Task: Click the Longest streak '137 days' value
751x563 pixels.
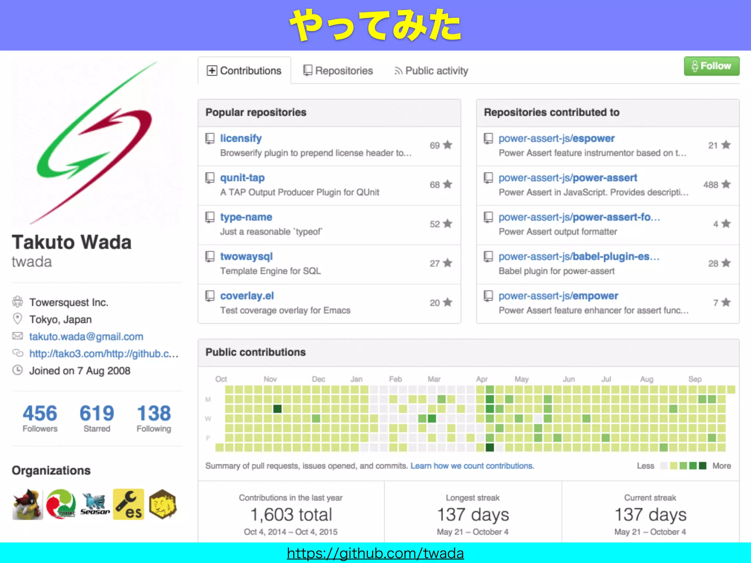Action: coord(473,515)
